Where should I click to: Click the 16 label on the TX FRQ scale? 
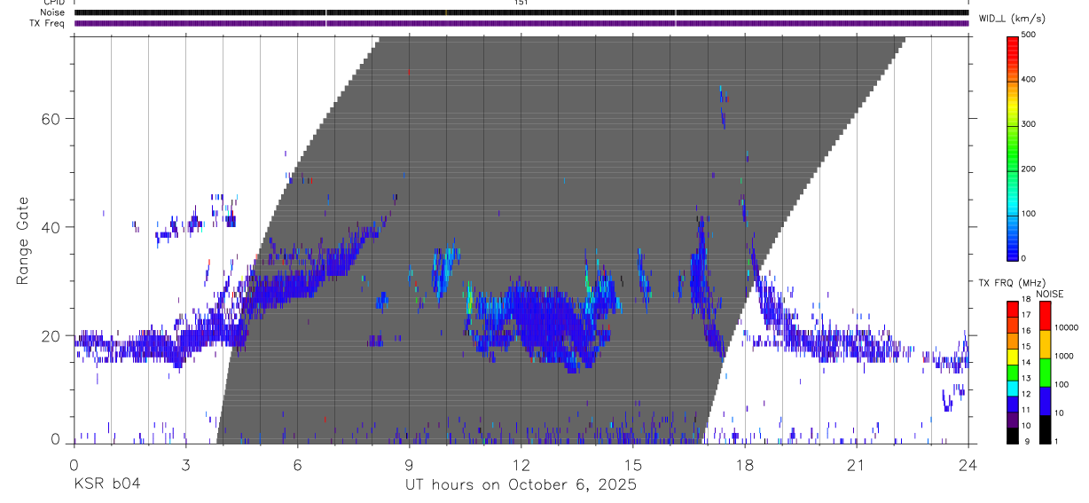click(1027, 331)
